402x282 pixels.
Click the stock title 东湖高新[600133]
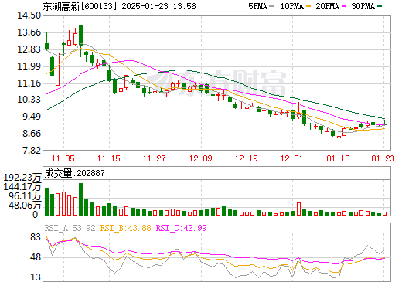coord(80,6)
